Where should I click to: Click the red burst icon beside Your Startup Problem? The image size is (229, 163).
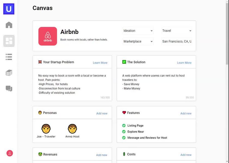40,62
